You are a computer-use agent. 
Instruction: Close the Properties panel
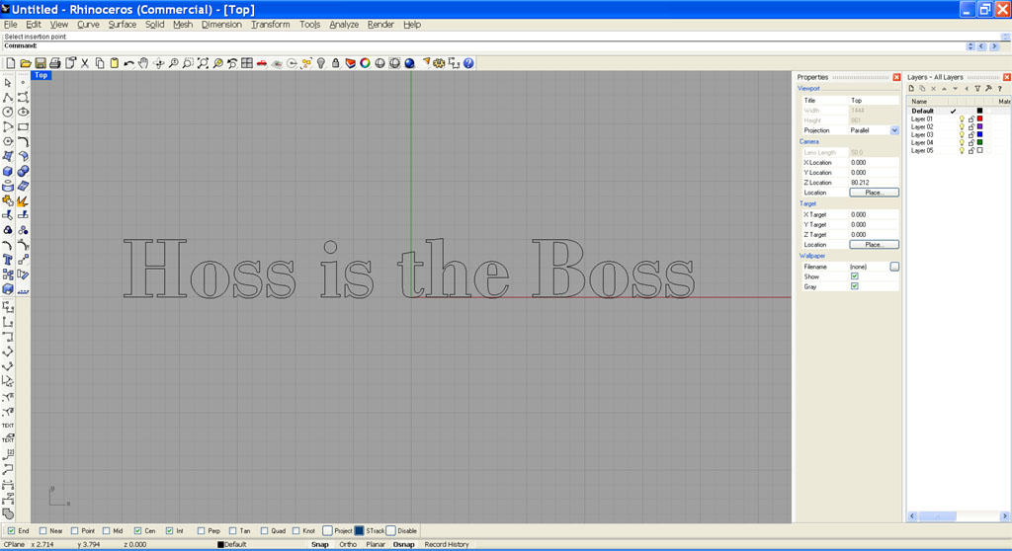(x=896, y=77)
